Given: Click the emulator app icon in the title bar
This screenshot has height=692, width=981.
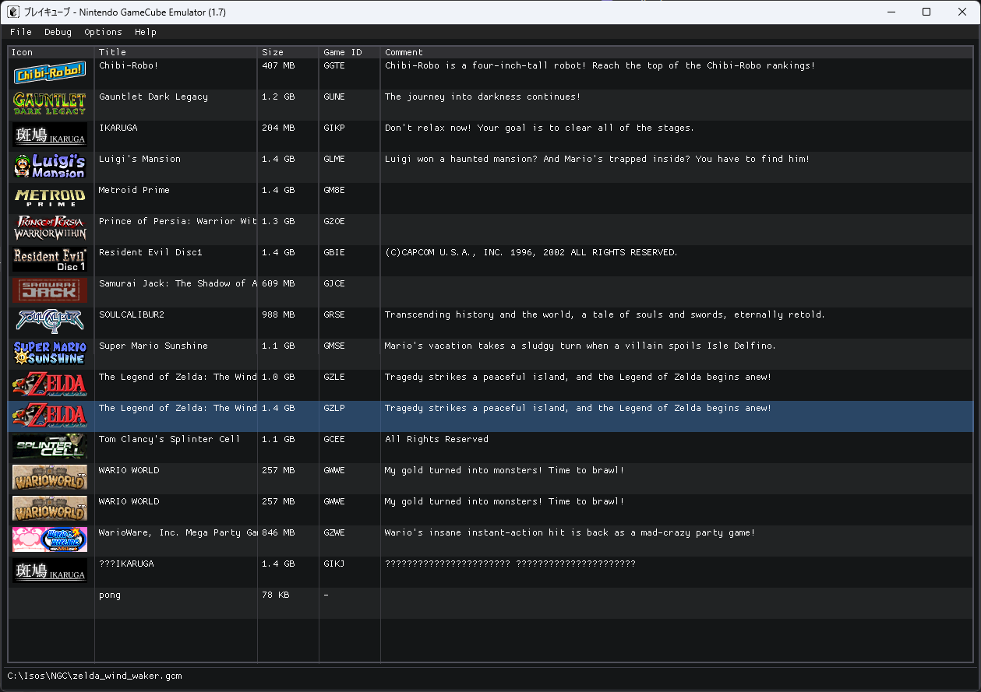Looking at the screenshot, I should click(13, 12).
